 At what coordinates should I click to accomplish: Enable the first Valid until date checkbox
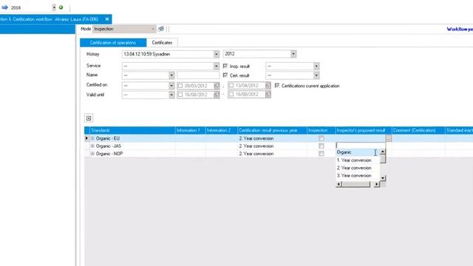coord(180,95)
